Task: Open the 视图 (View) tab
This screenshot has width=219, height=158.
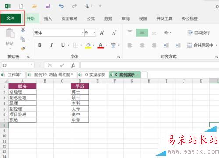Action: coord(143,18)
